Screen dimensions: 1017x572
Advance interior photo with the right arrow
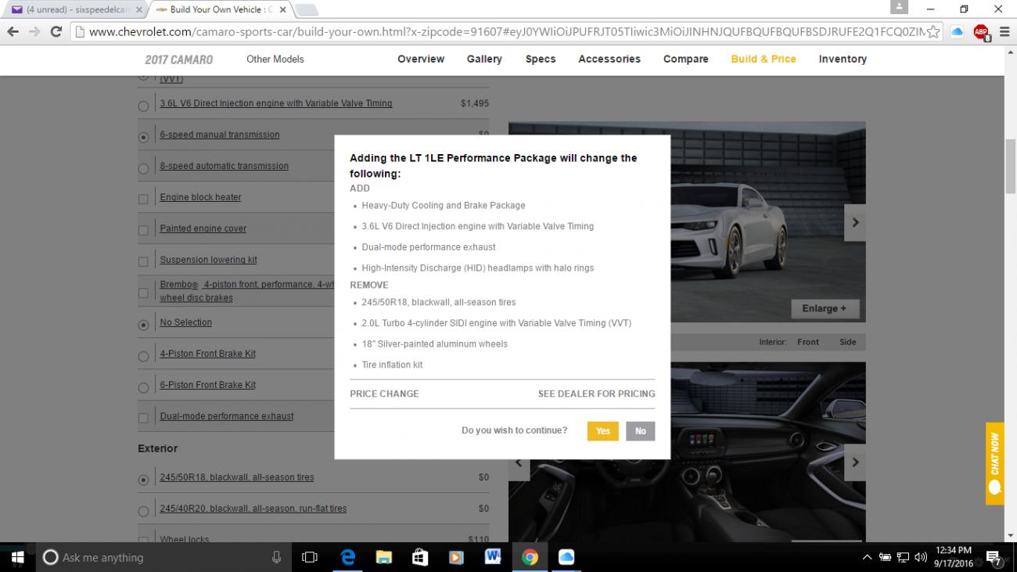click(855, 462)
